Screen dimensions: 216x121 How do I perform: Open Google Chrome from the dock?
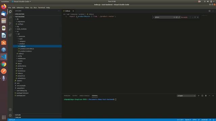(4, 64)
